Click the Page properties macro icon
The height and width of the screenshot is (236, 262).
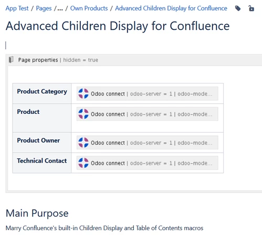[11, 60]
